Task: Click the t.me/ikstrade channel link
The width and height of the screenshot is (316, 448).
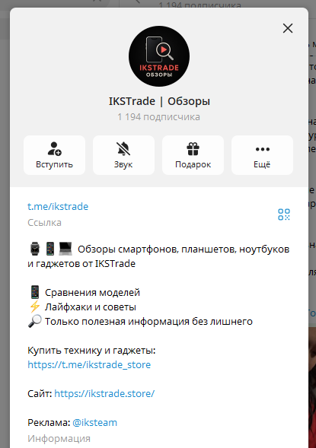Action: tap(58, 206)
